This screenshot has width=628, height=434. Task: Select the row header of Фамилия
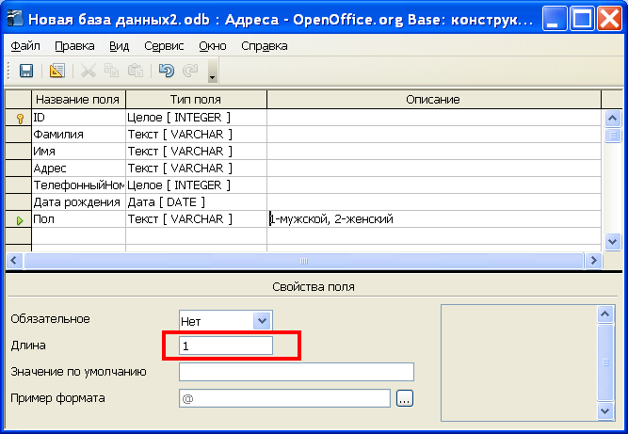click(19, 135)
